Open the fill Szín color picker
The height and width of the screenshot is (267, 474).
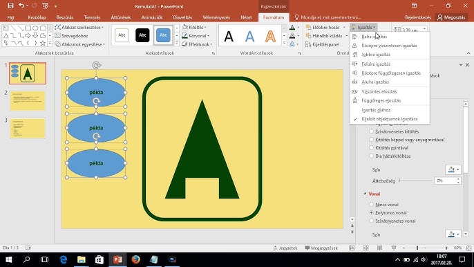point(453,169)
